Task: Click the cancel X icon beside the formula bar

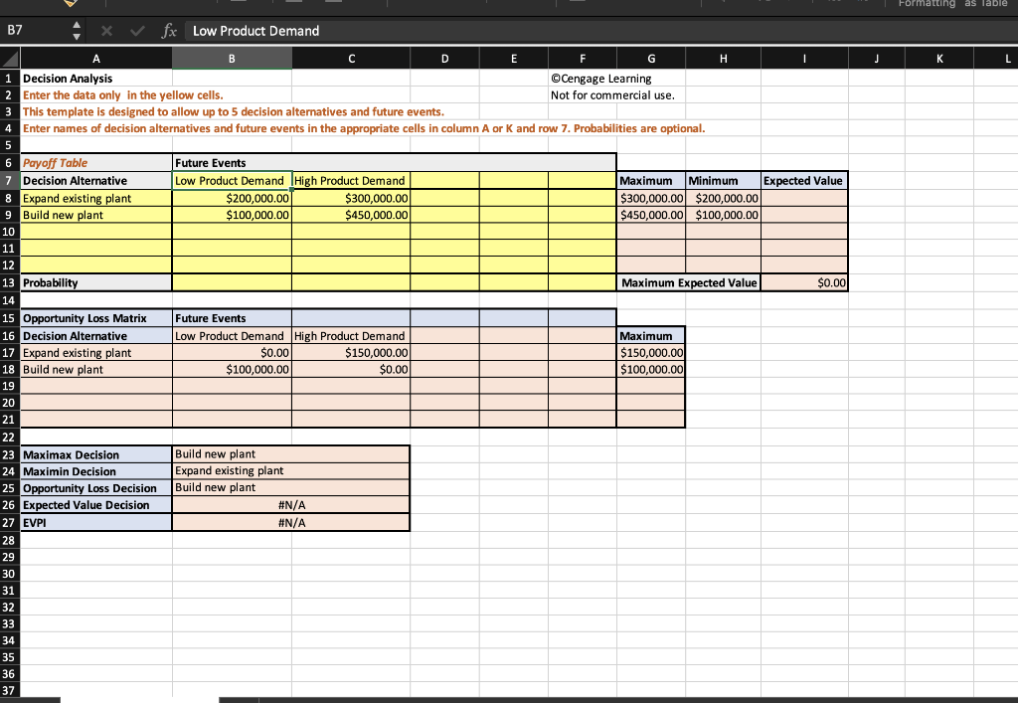Action: pos(106,31)
